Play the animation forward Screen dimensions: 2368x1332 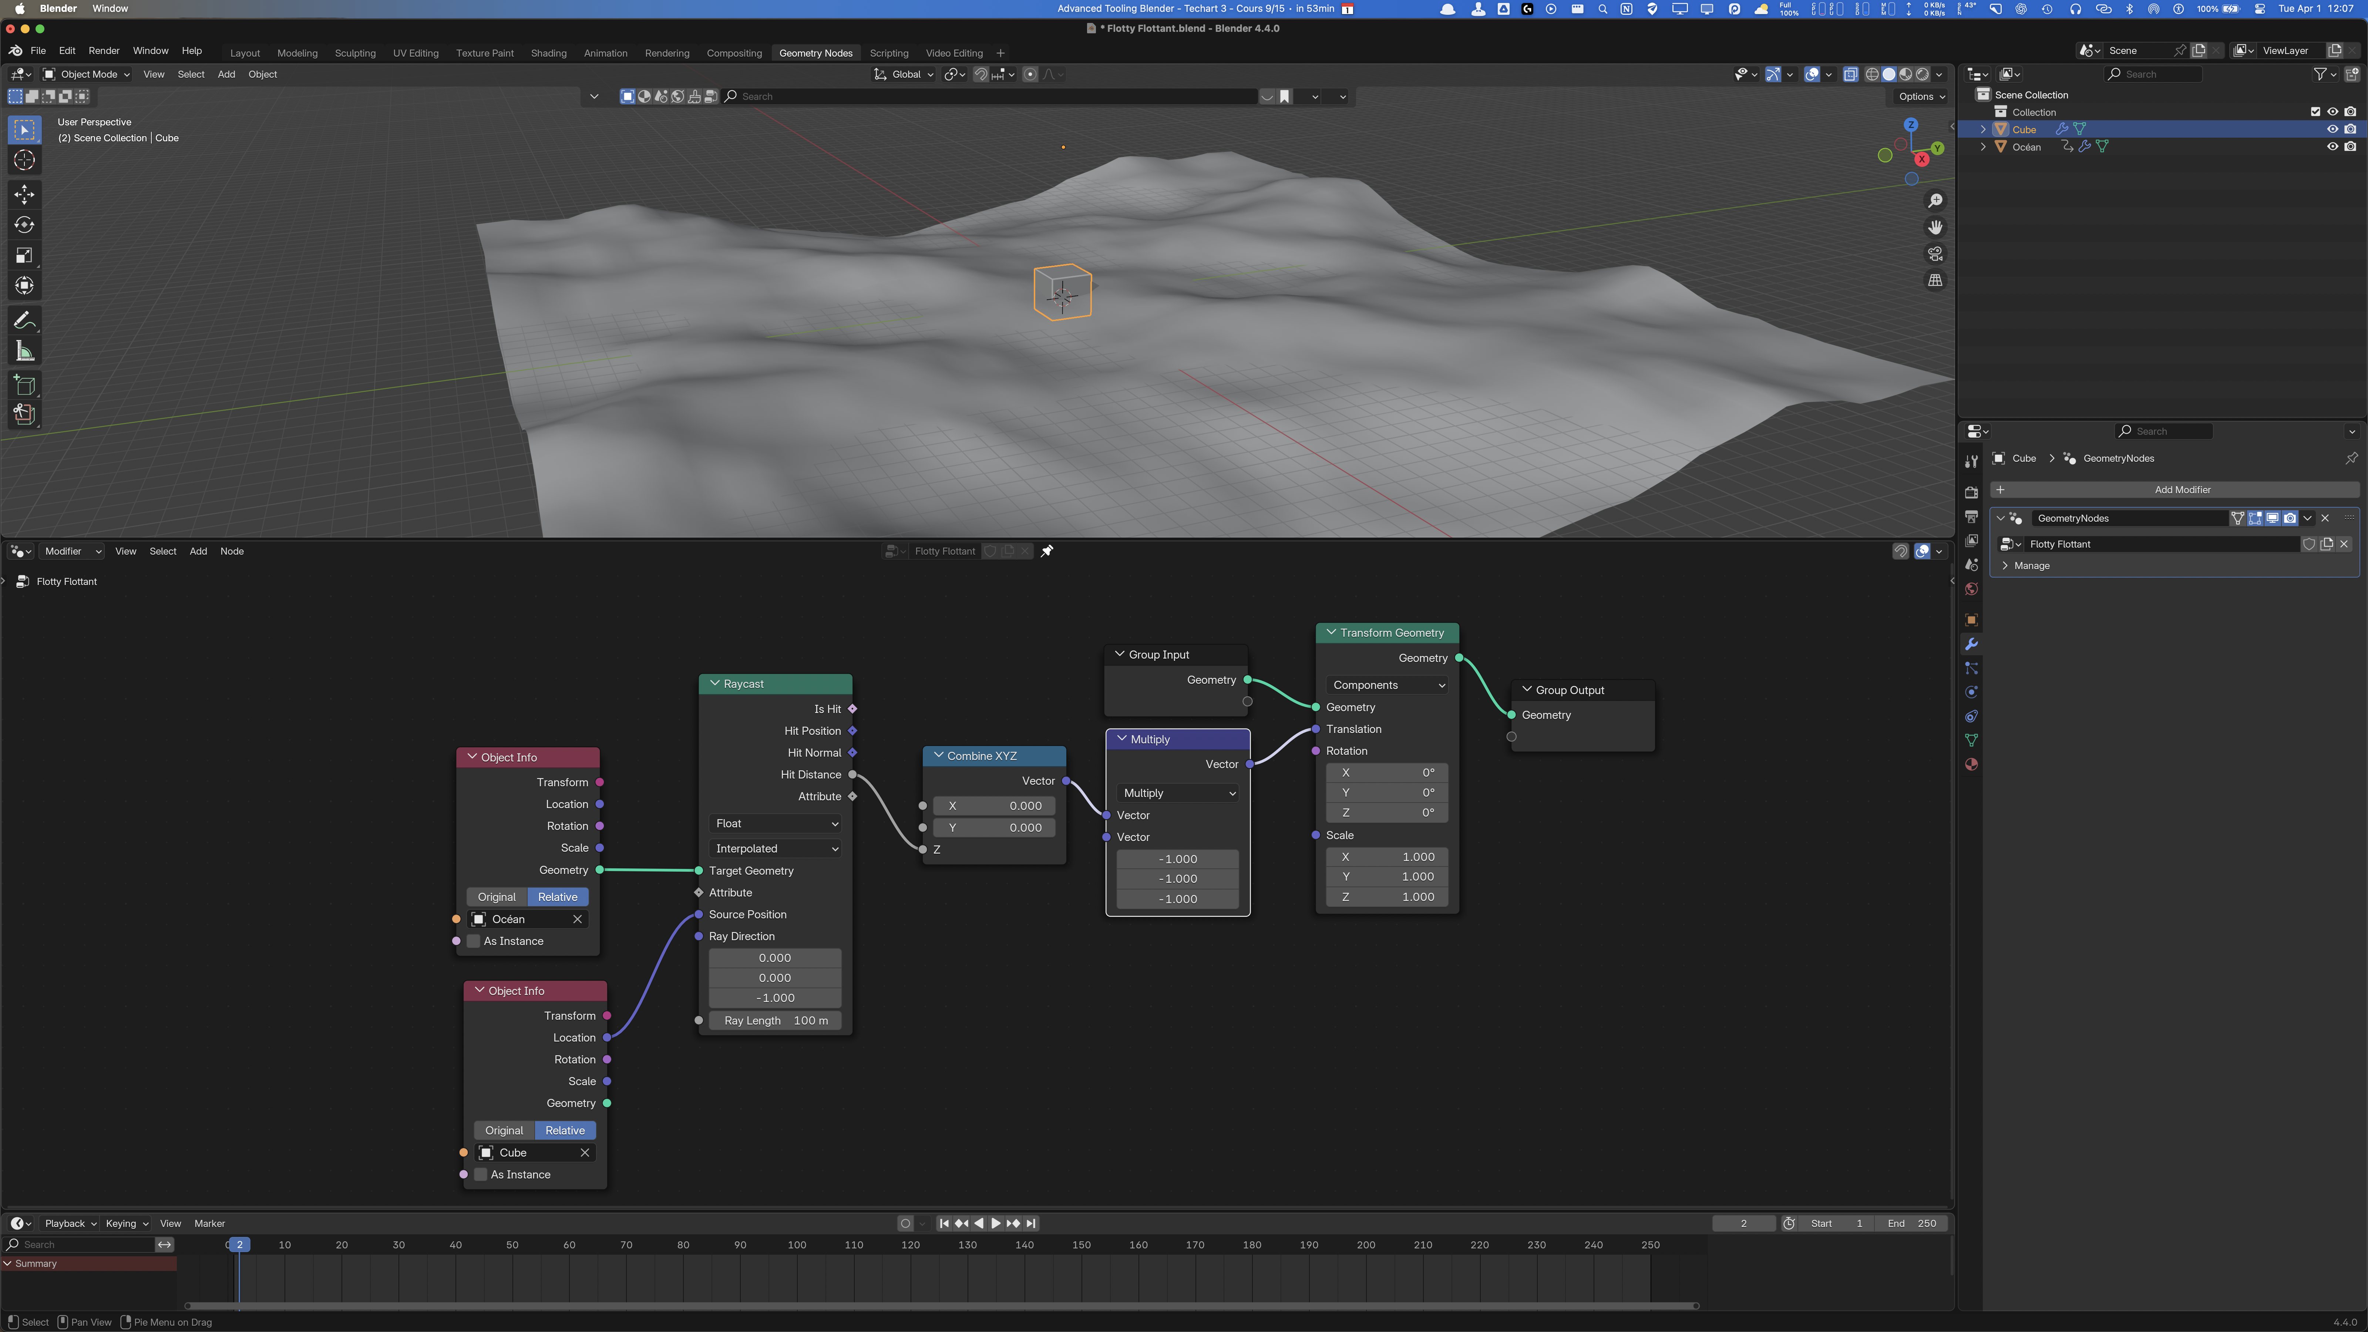click(996, 1224)
